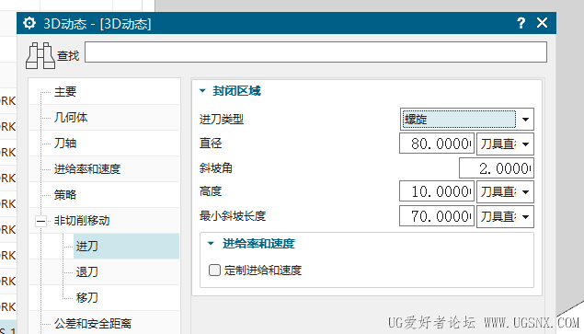The height and width of the screenshot is (334, 584).
Task: Select 非切削移动 tree item
Action: (82, 221)
